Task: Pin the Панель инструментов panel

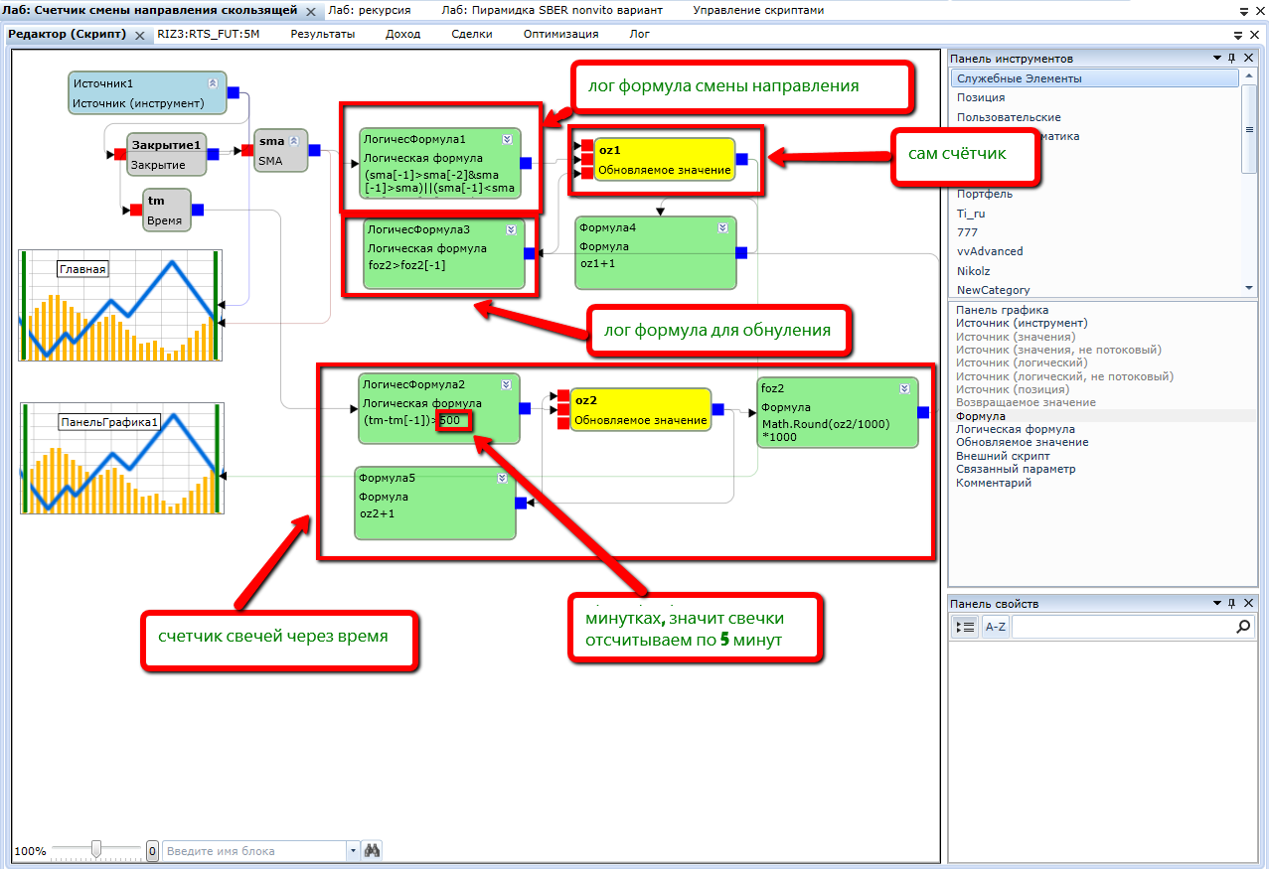Action: coord(1231,59)
